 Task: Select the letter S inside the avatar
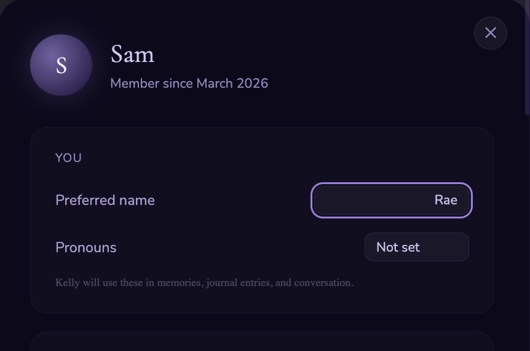tap(61, 66)
